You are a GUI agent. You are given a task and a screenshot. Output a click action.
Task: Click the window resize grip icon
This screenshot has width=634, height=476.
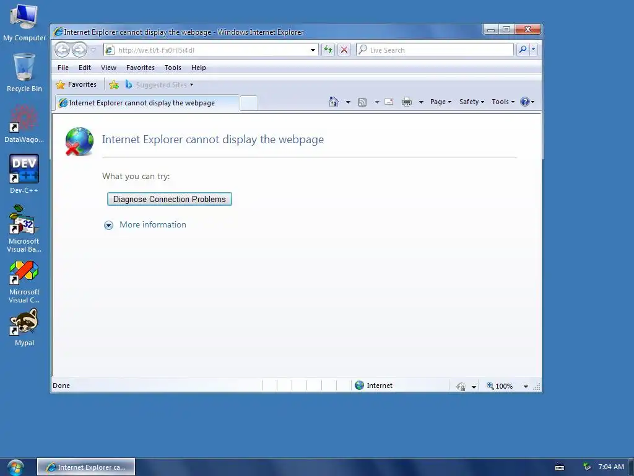[x=537, y=387]
